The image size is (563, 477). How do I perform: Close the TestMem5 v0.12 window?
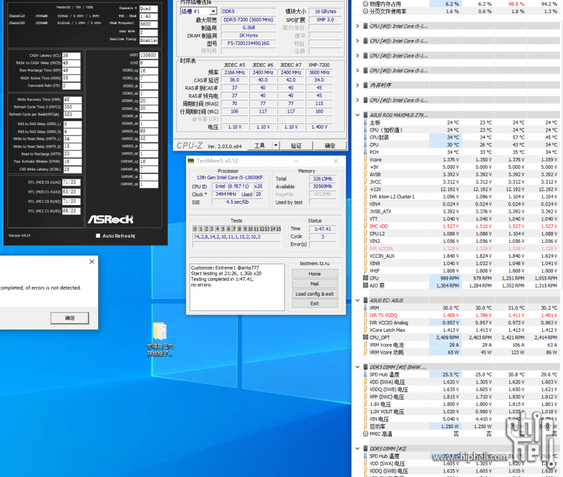coord(336,161)
